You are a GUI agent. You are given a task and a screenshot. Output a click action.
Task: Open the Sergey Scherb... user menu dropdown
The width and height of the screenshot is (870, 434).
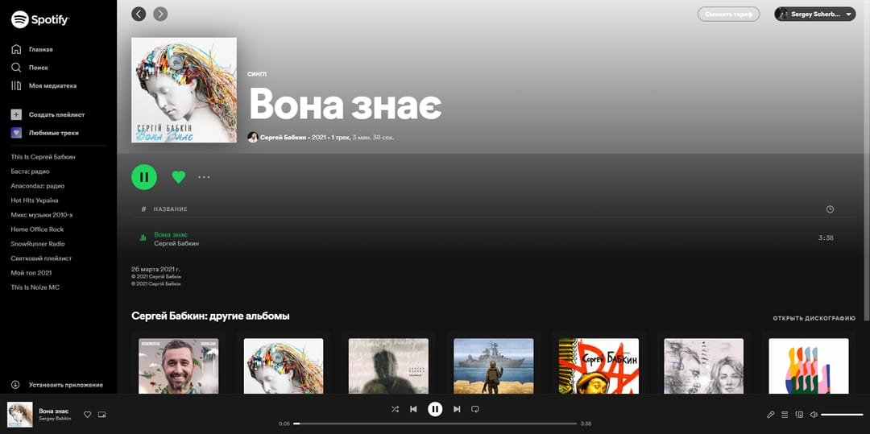[x=815, y=14]
